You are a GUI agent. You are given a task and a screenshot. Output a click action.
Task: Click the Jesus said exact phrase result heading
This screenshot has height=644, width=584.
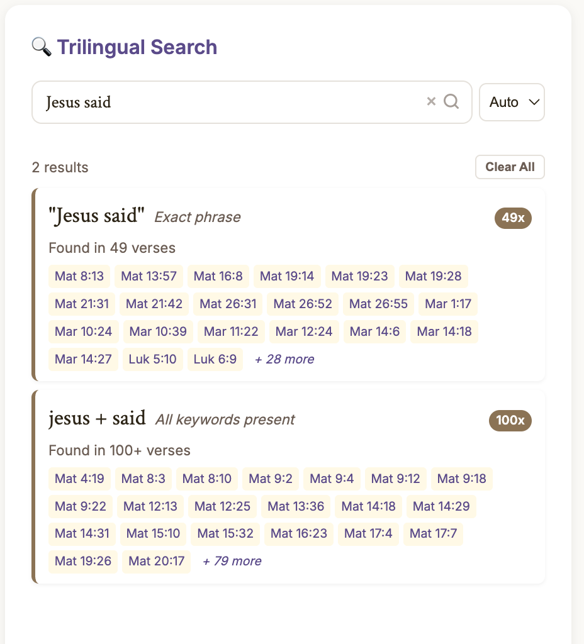coord(96,216)
